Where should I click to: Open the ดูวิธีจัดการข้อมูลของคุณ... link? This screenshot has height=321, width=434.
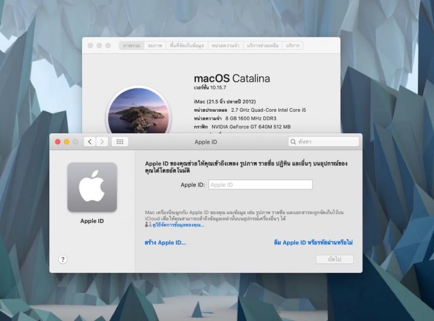pyautogui.click(x=178, y=225)
